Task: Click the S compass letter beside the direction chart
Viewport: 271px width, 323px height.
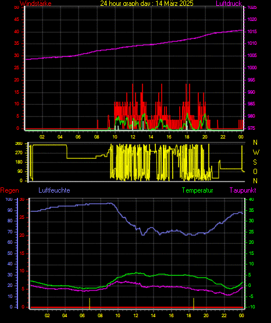Action: pos(255,162)
